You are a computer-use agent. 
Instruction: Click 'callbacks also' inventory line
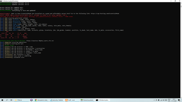12,57
